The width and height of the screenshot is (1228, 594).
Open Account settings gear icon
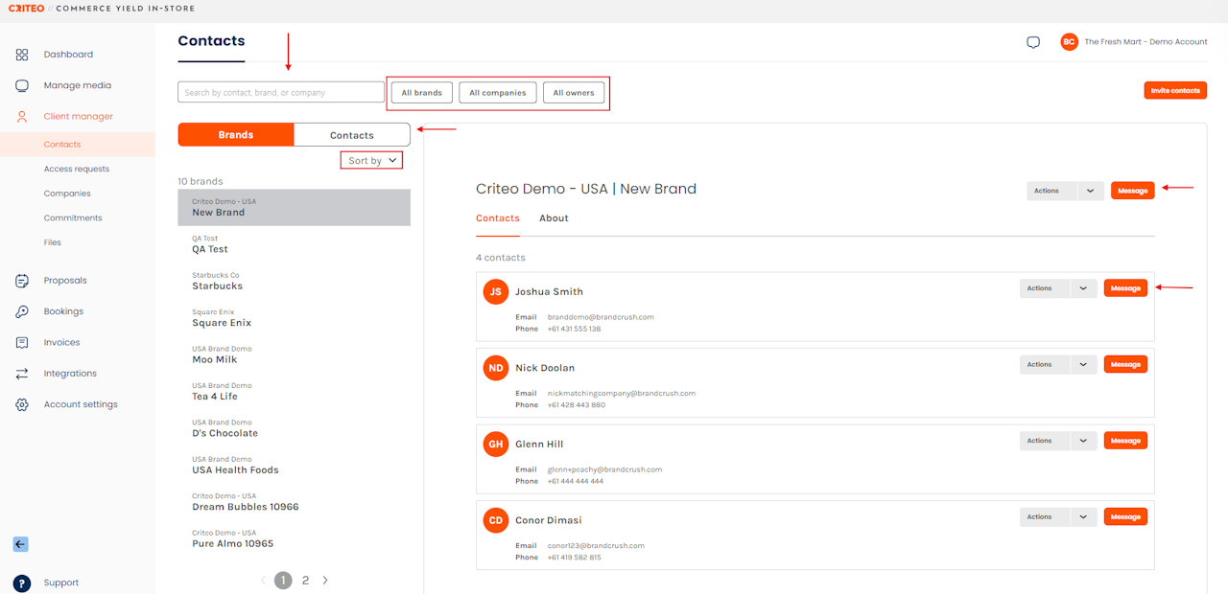(x=22, y=404)
